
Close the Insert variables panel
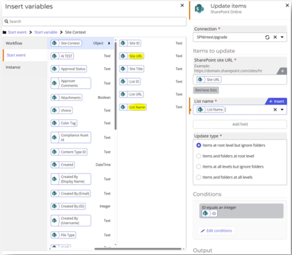182,5
